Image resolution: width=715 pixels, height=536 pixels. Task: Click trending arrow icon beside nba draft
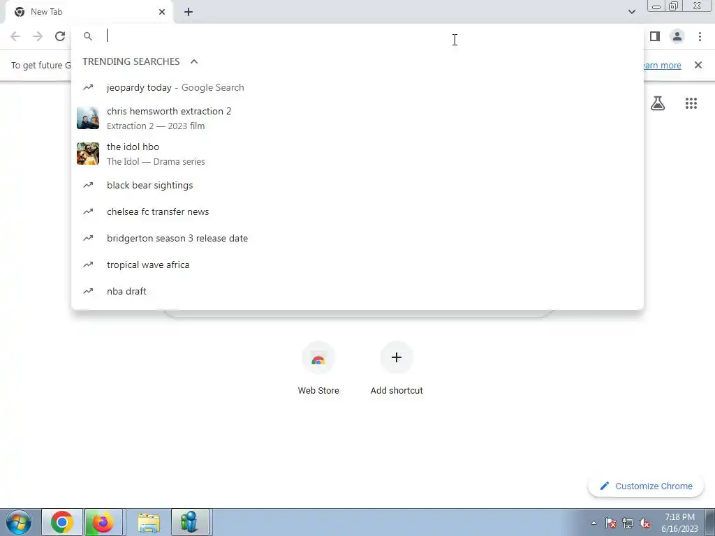tap(88, 291)
